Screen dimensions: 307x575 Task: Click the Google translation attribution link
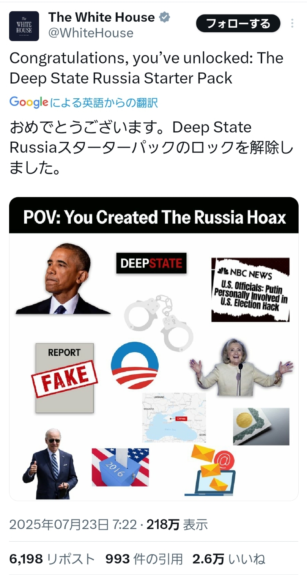pos(83,102)
